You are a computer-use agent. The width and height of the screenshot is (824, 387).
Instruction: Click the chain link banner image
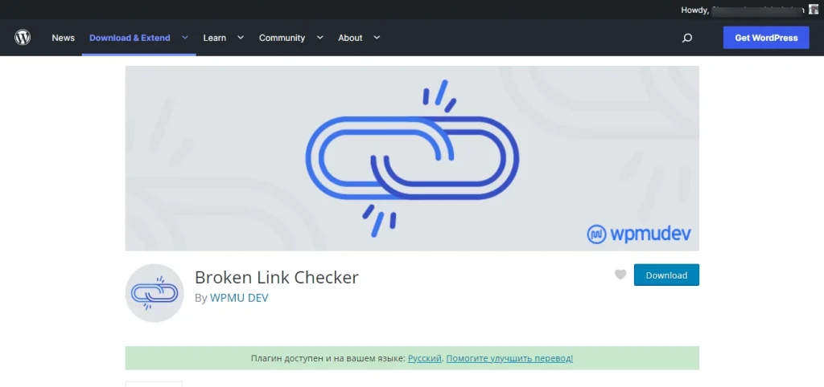click(x=412, y=158)
